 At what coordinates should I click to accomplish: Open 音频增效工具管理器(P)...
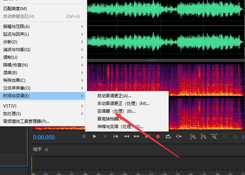tap(26, 121)
